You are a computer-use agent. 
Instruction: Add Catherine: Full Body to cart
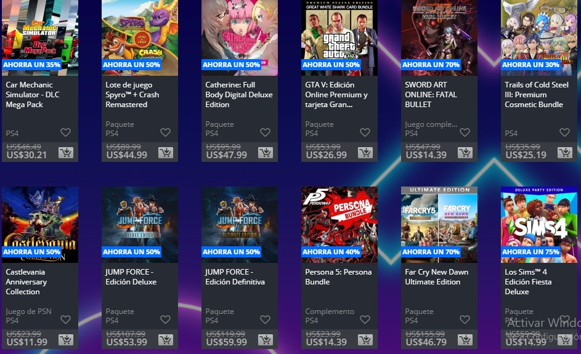266,153
